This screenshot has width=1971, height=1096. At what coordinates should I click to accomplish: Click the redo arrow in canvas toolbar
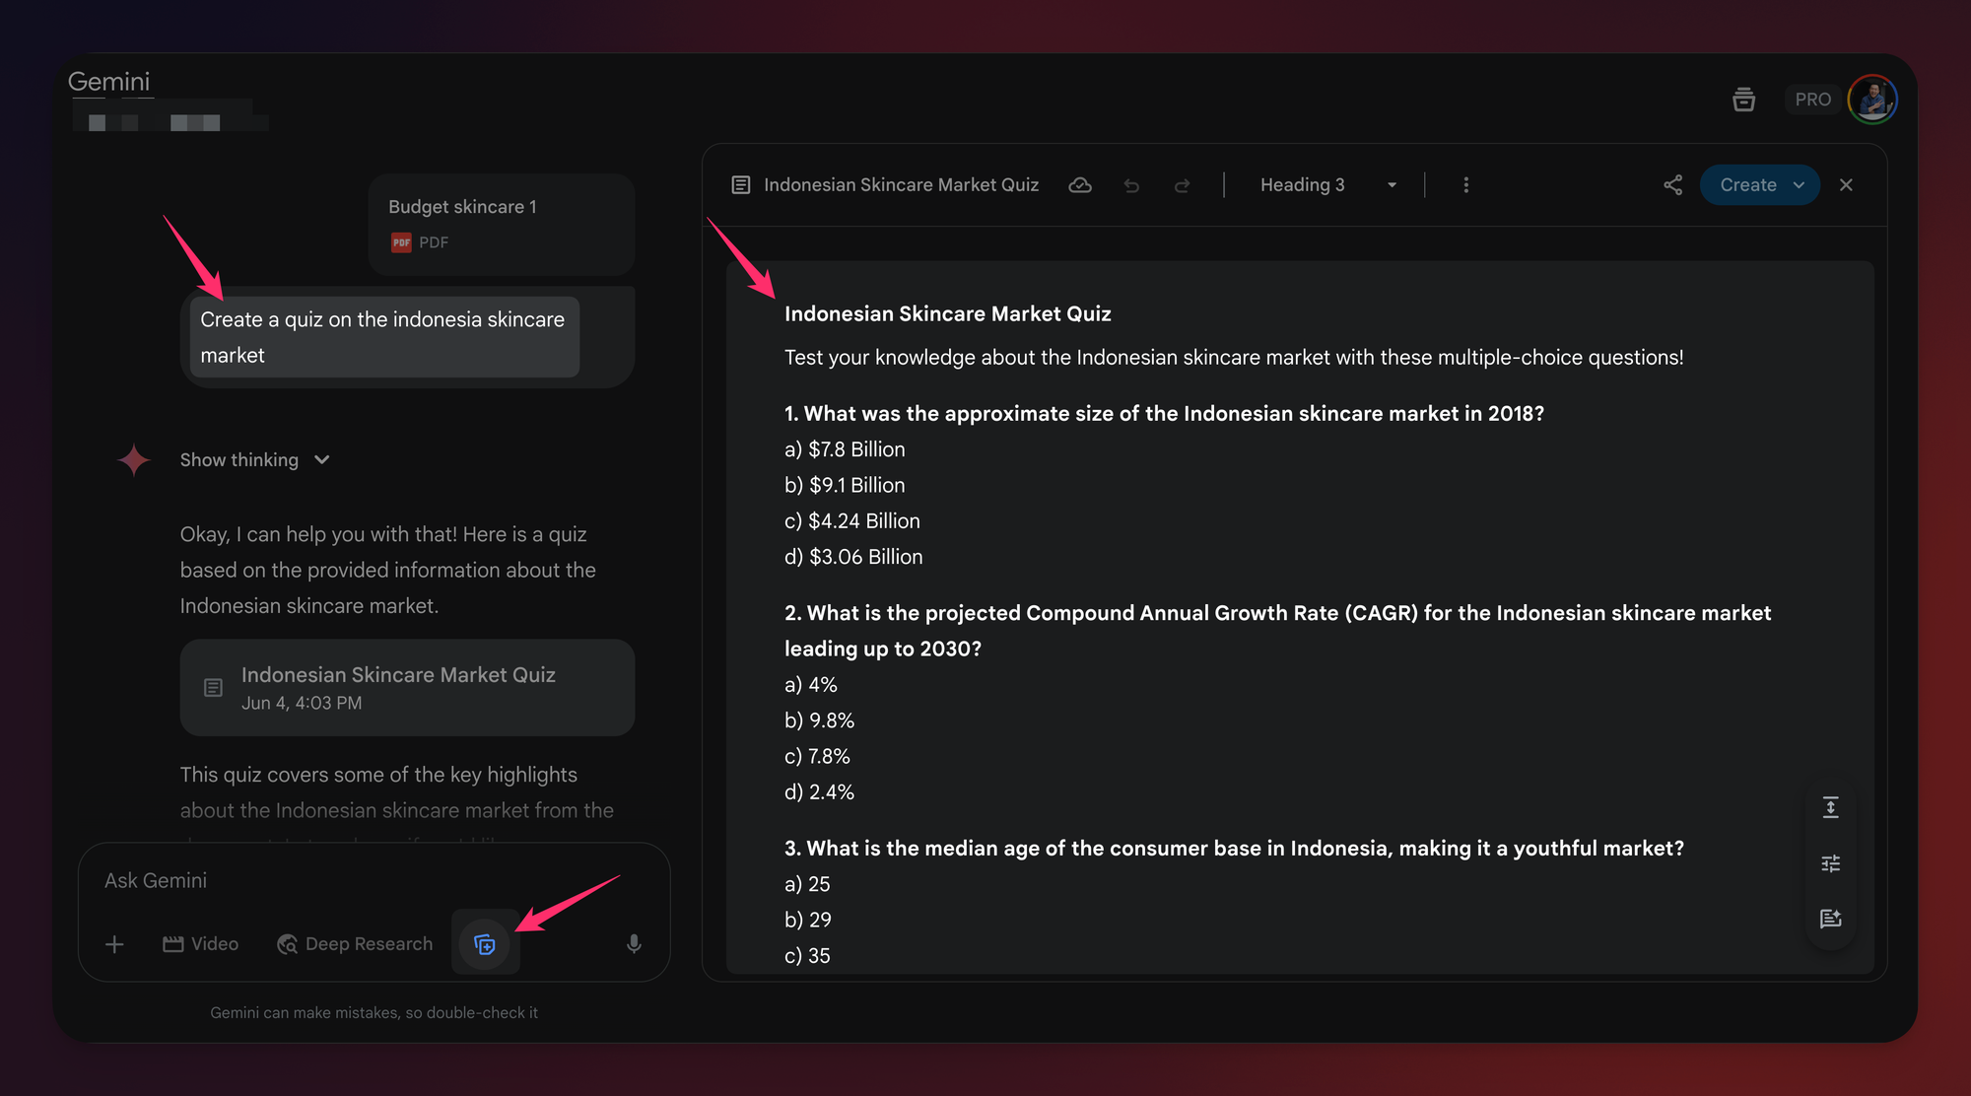pos(1183,185)
